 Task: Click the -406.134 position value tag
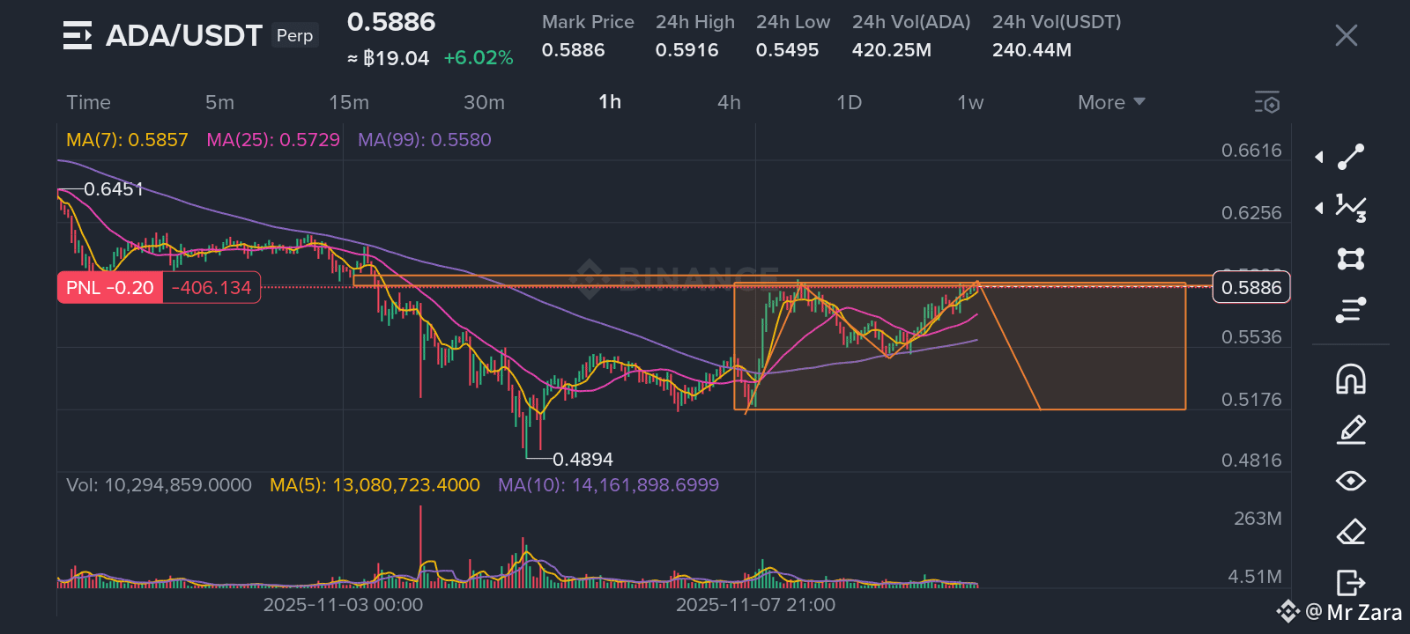click(x=211, y=288)
